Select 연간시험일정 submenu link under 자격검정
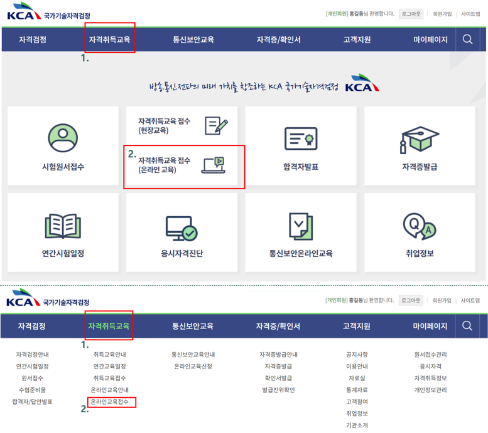Screen dimensions: 488x433 [33, 366]
